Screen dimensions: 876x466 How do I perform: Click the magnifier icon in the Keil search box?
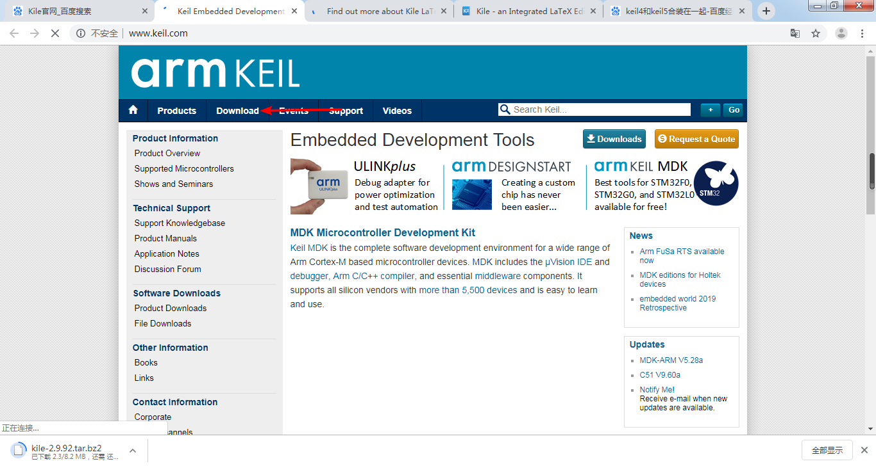(506, 109)
